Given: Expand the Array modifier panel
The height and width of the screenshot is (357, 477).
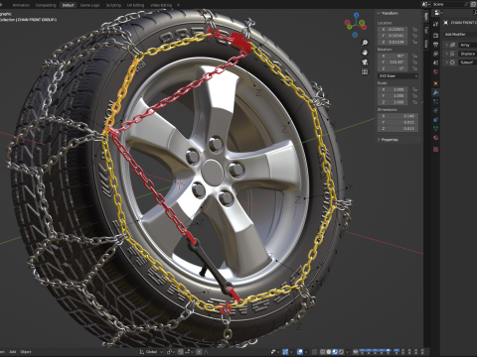Looking at the screenshot, I should coord(447,45).
